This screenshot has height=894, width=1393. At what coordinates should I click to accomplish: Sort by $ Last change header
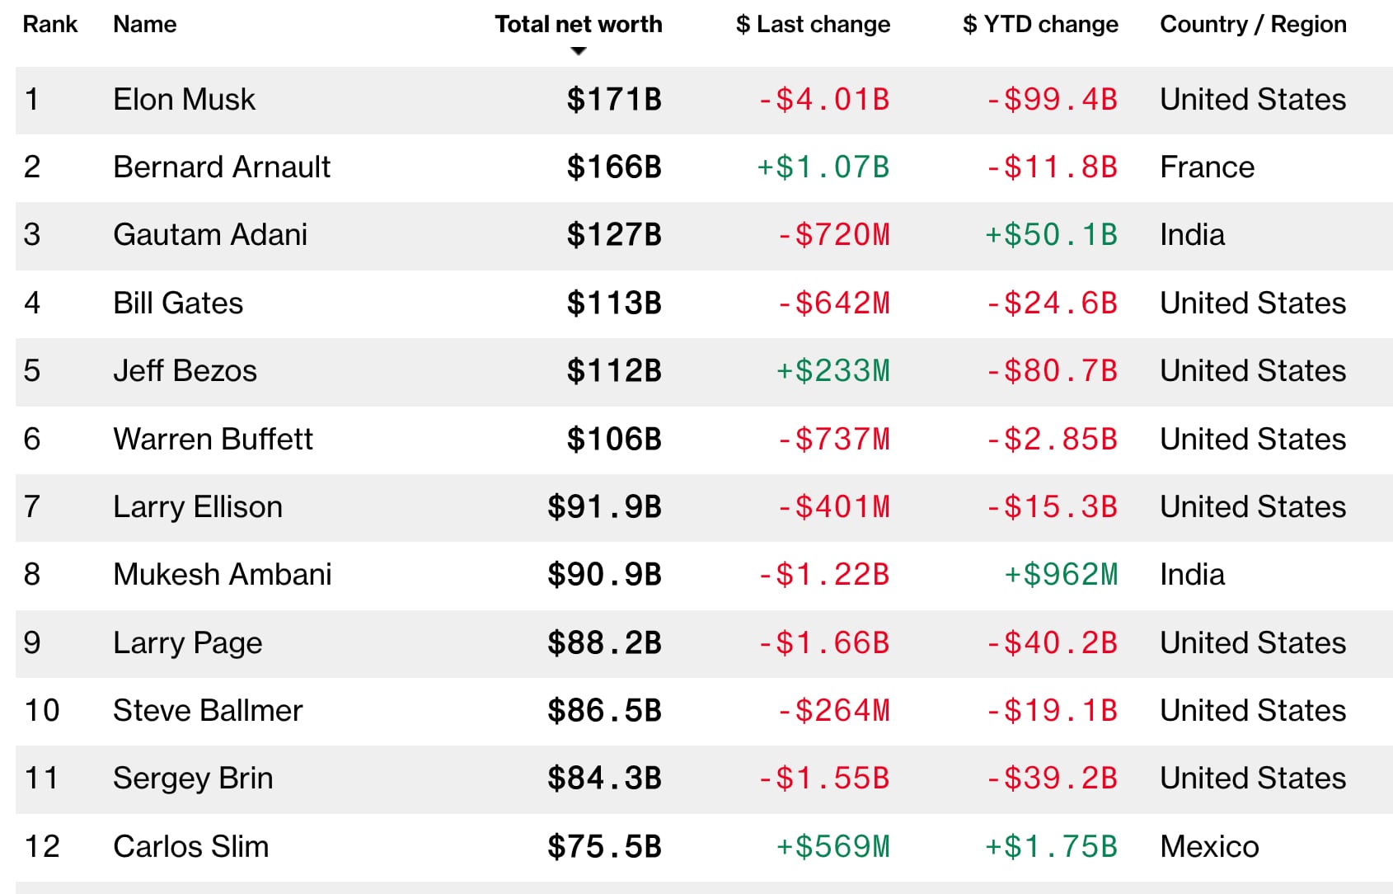coord(813,25)
